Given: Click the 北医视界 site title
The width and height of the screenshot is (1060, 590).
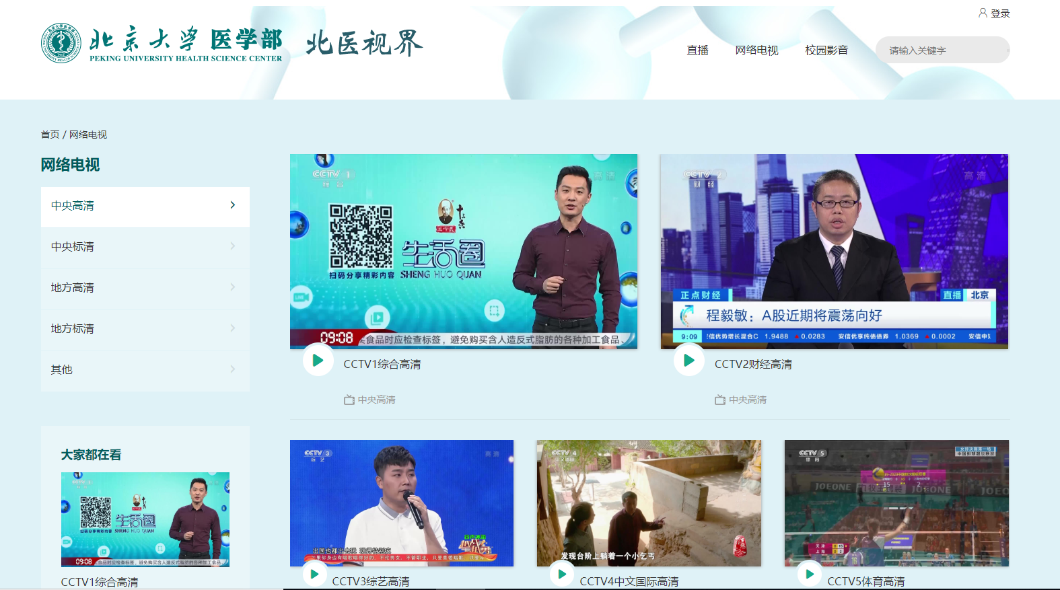Looking at the screenshot, I should [364, 43].
